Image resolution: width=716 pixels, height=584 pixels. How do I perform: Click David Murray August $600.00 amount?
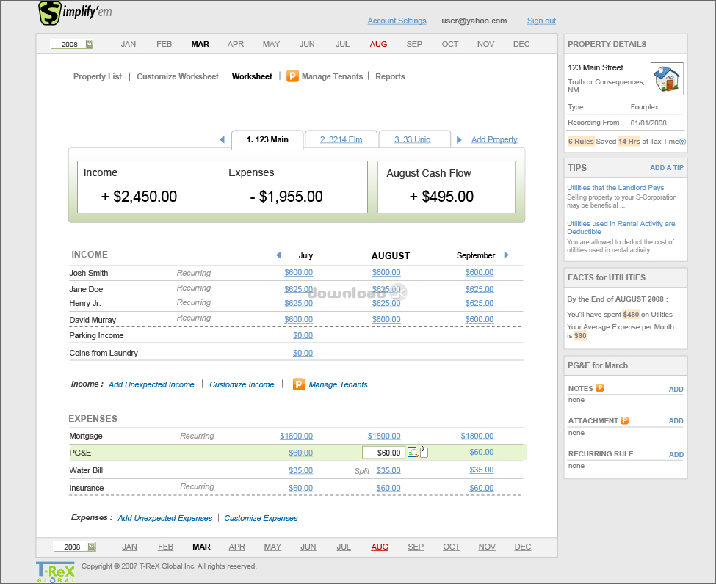(x=386, y=319)
